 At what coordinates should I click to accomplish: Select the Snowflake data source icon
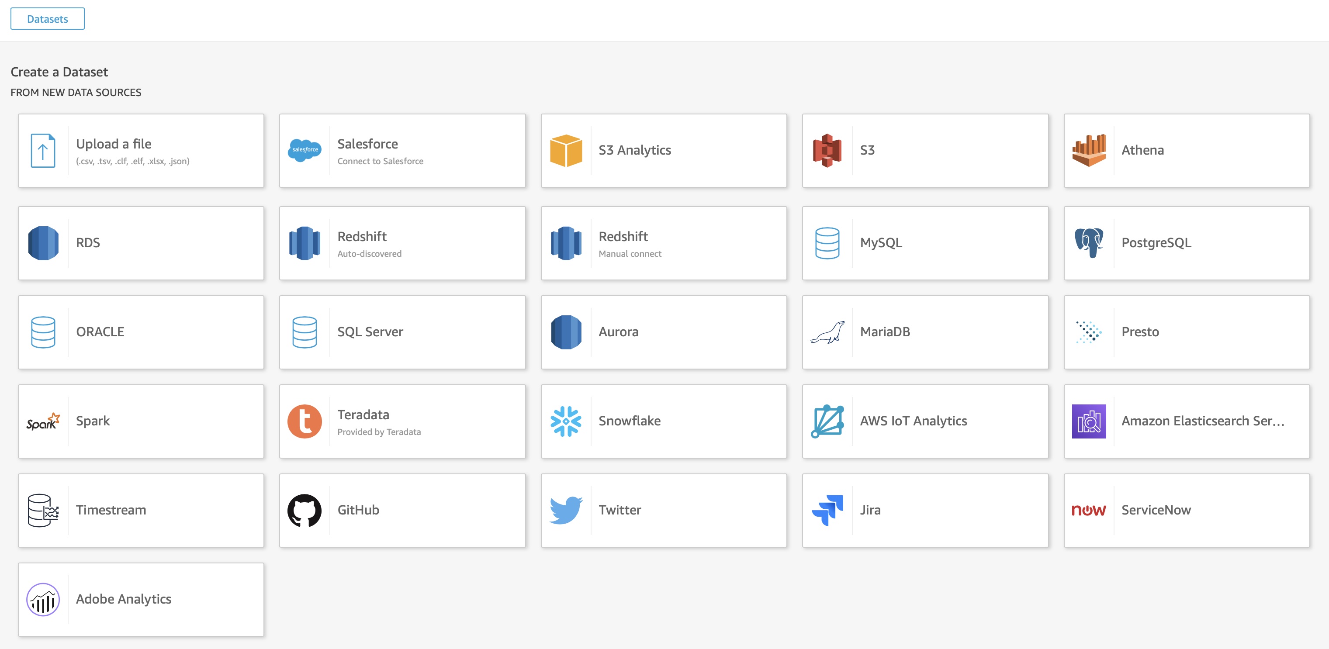coord(566,420)
